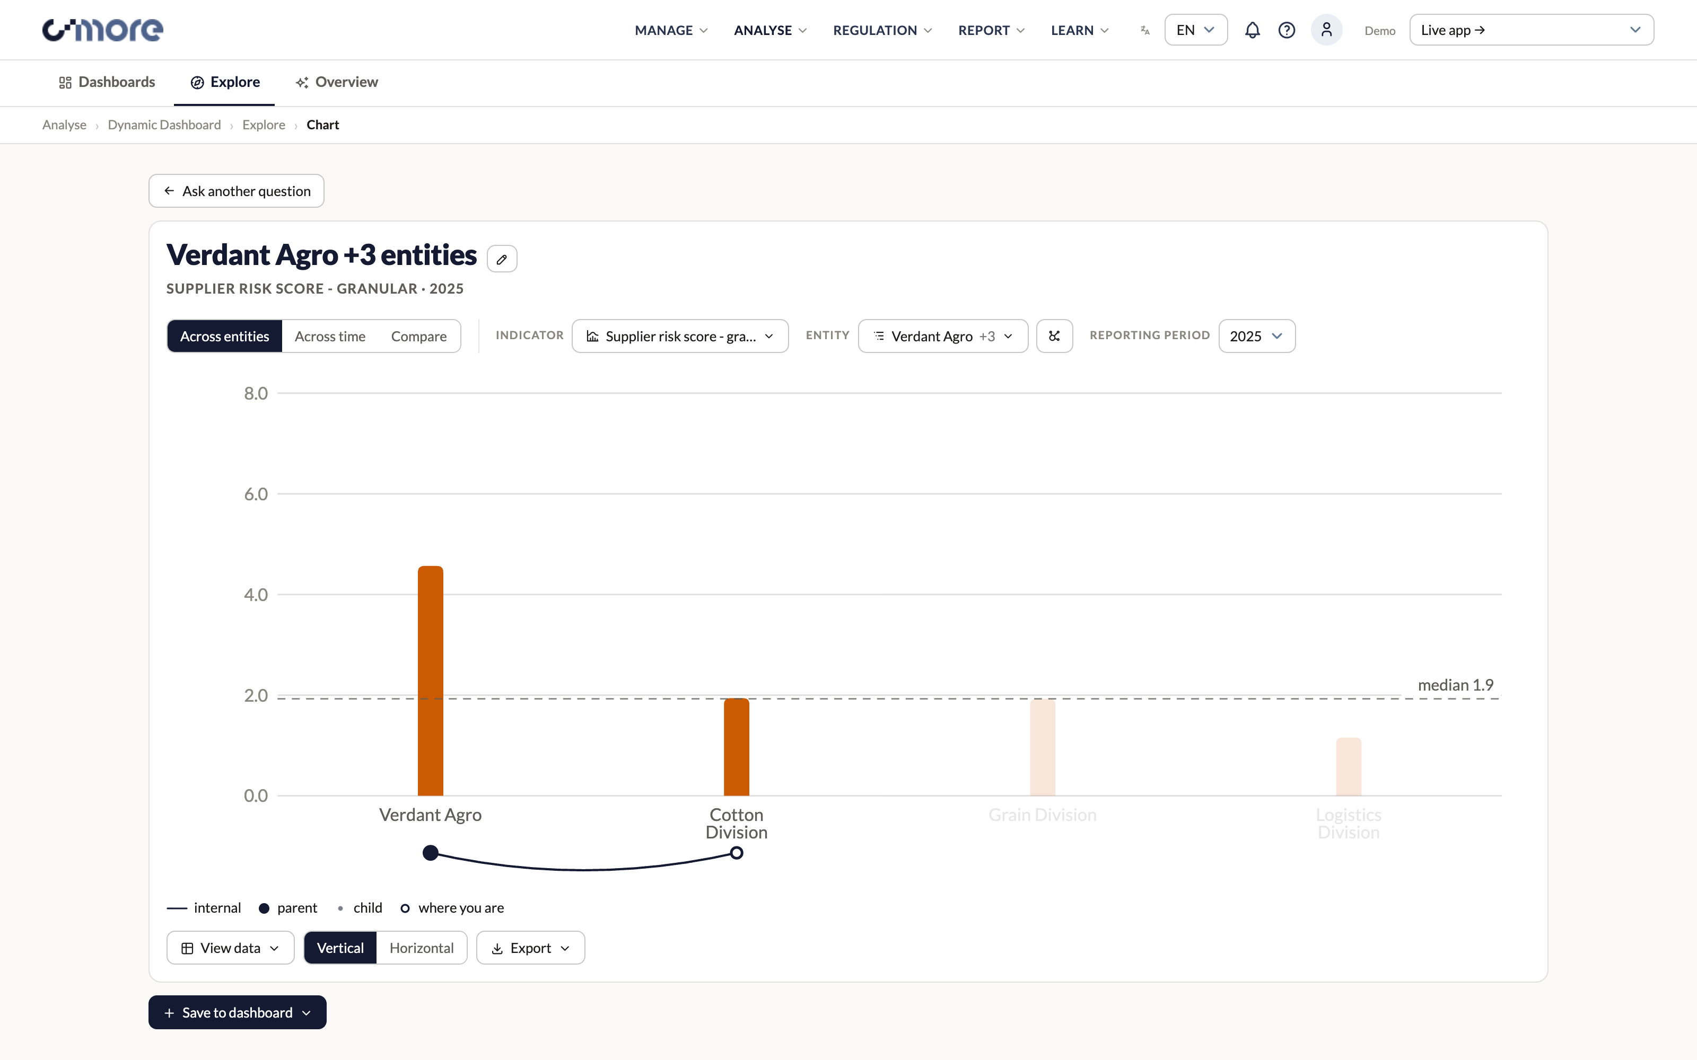Expand the Reporting period 2025 dropdown
1697x1060 pixels.
click(1257, 336)
